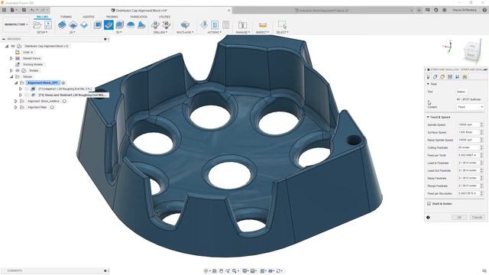Select the highlighted Steep and Shallow icon
The height and width of the screenshot is (275, 489).
click(108, 24)
